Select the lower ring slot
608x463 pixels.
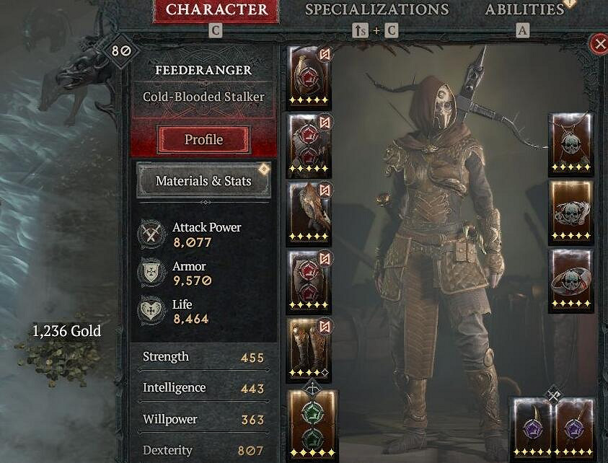570,280
